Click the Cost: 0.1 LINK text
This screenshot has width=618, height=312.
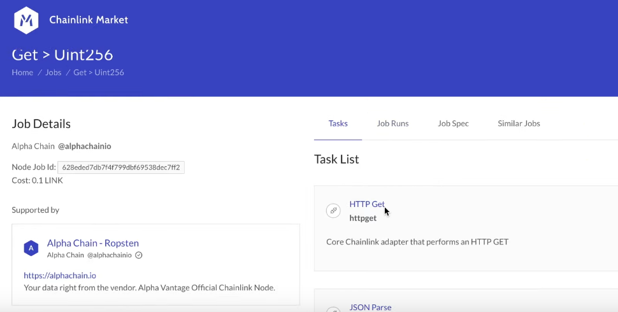38,180
